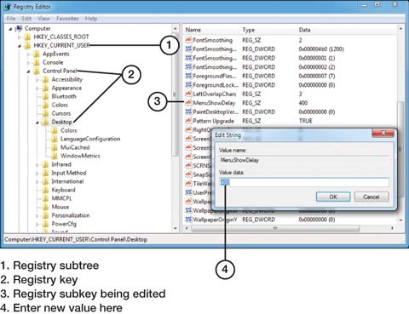Expand the HKEY_CLASSES_ROOT node
The image size is (409, 314).
(20, 37)
